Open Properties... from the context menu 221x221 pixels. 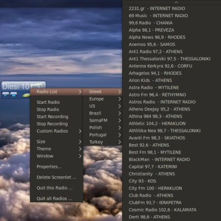pyautogui.click(x=56, y=167)
